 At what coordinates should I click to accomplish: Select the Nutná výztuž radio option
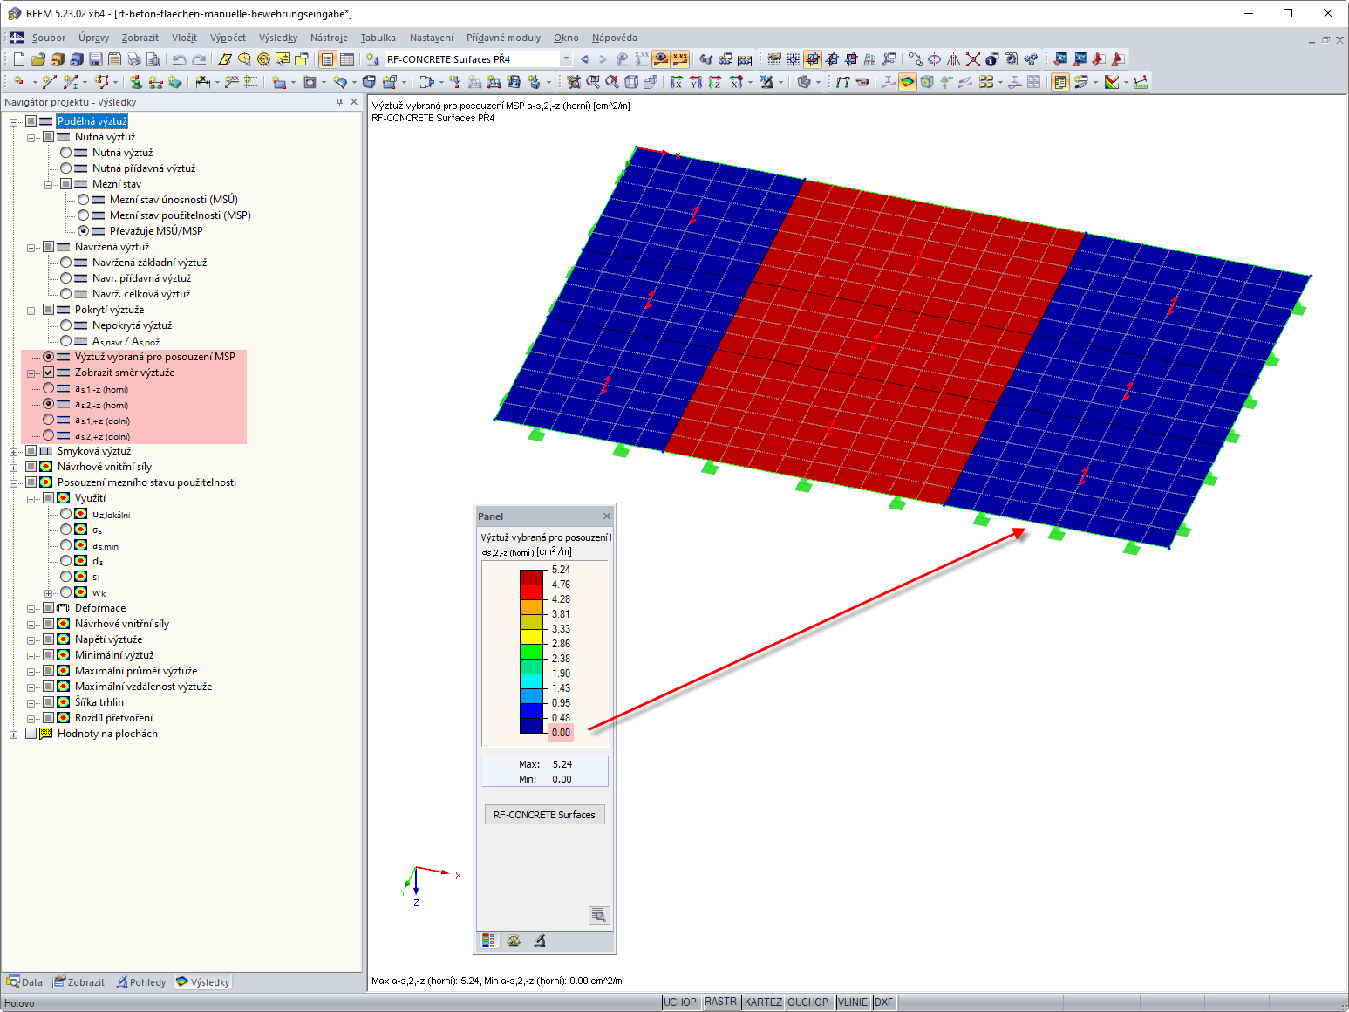tap(66, 153)
